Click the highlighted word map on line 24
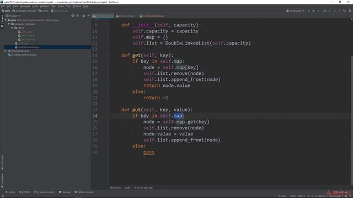The image size is (353, 198). [x=178, y=116]
